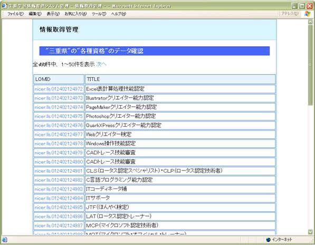This screenshot has width=315, height=245.
Task: Open link nicer.lls.012402124977
Action: tap(59, 135)
